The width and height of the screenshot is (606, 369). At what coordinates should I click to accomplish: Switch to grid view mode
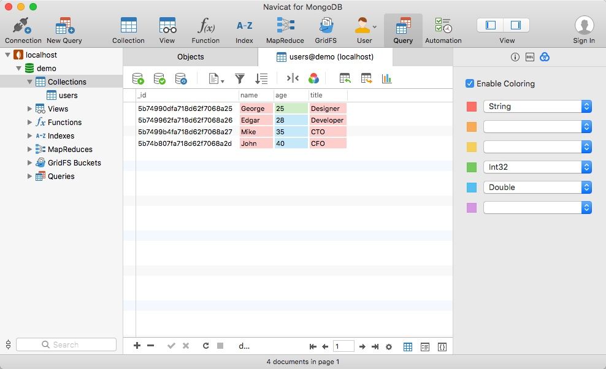(408, 346)
